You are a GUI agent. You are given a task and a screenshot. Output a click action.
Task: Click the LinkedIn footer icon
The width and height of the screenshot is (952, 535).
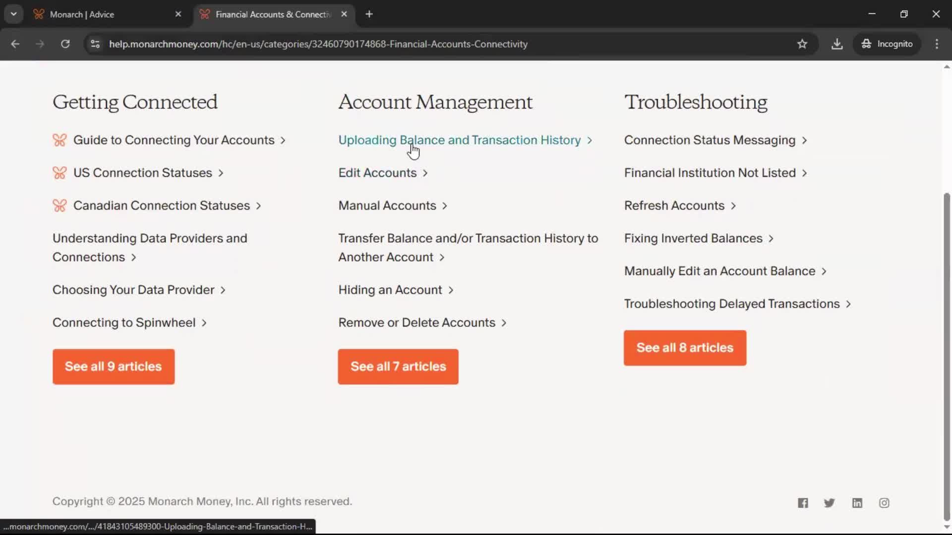point(857,503)
